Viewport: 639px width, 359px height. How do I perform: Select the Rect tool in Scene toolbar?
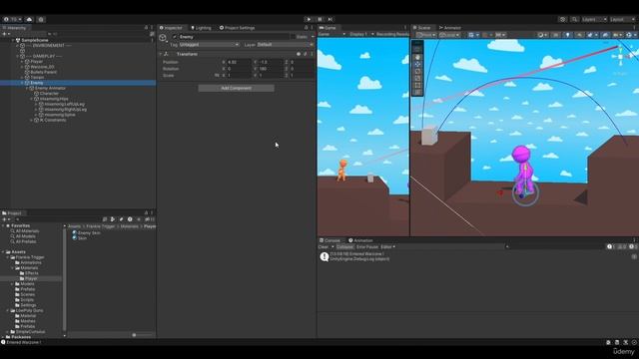click(417, 85)
